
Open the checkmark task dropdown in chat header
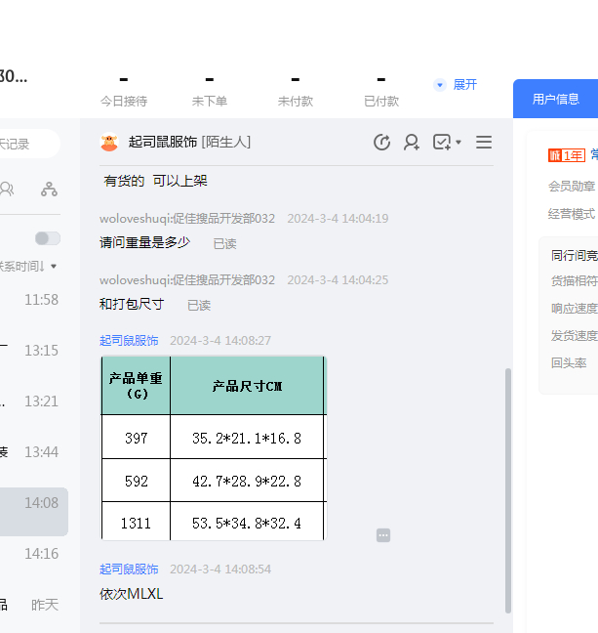447,143
